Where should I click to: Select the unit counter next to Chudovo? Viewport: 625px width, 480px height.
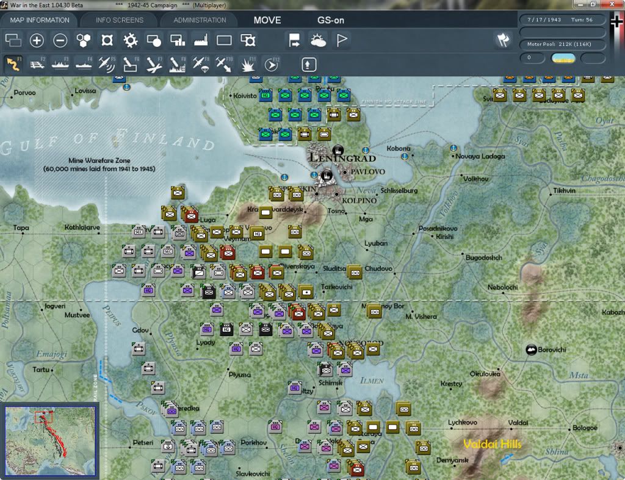pyautogui.click(x=355, y=272)
